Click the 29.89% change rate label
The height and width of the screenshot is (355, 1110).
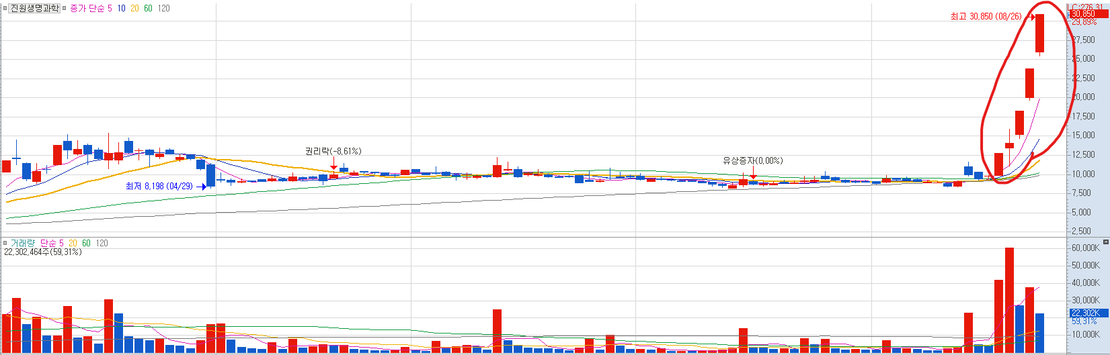tap(1084, 22)
